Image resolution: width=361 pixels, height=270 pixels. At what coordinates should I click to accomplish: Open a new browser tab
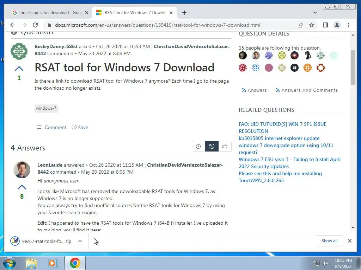tap(184, 13)
